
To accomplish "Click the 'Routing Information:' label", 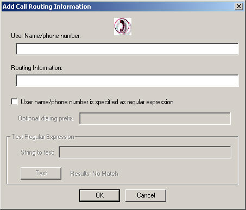I will click(36, 68).
